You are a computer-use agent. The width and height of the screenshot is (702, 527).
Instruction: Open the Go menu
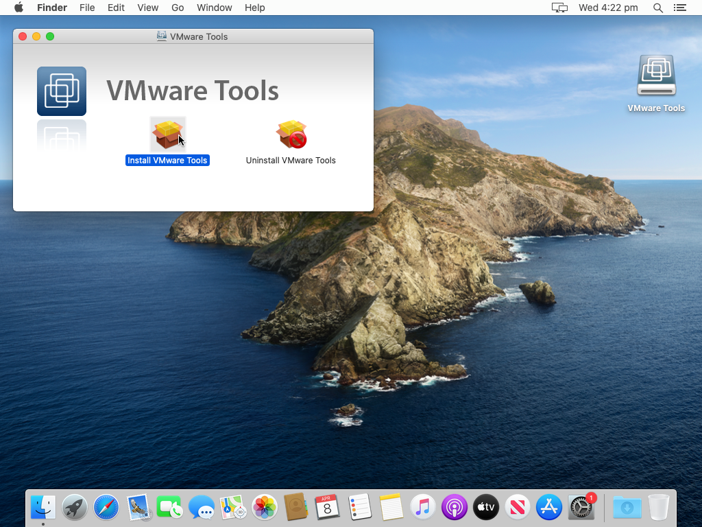[x=178, y=8]
